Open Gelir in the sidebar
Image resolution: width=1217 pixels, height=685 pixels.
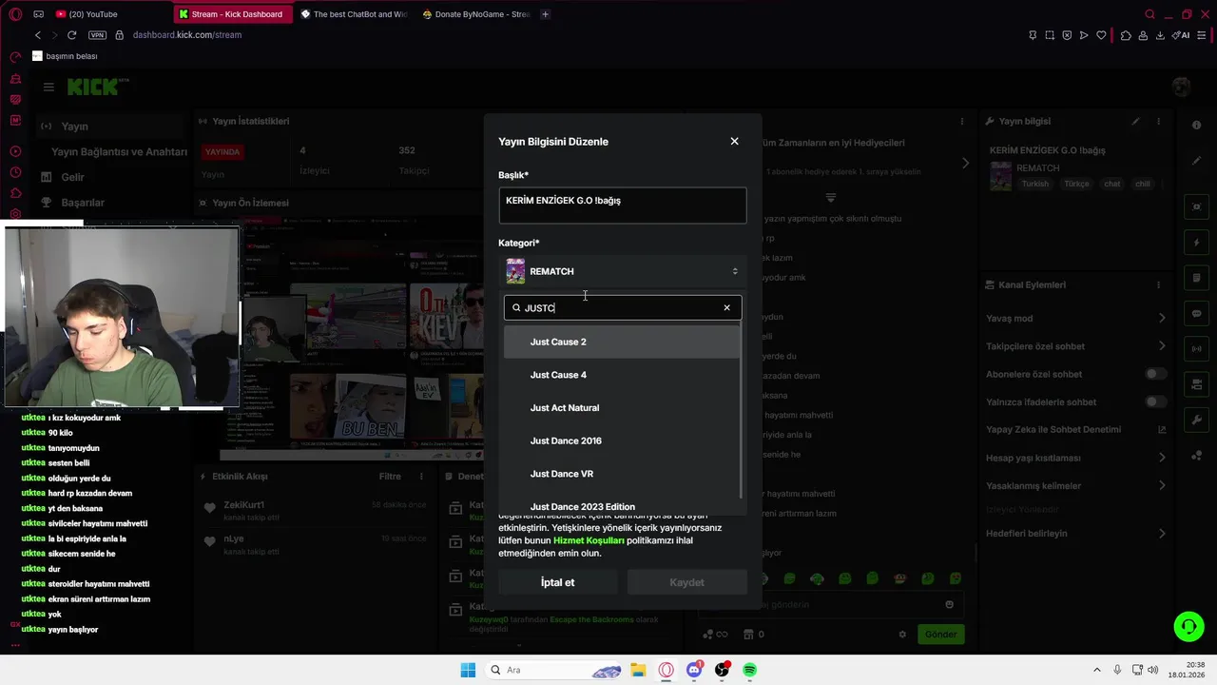pyautogui.click(x=72, y=177)
